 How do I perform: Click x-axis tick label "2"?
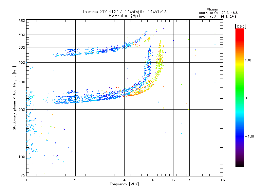click(x=75, y=180)
